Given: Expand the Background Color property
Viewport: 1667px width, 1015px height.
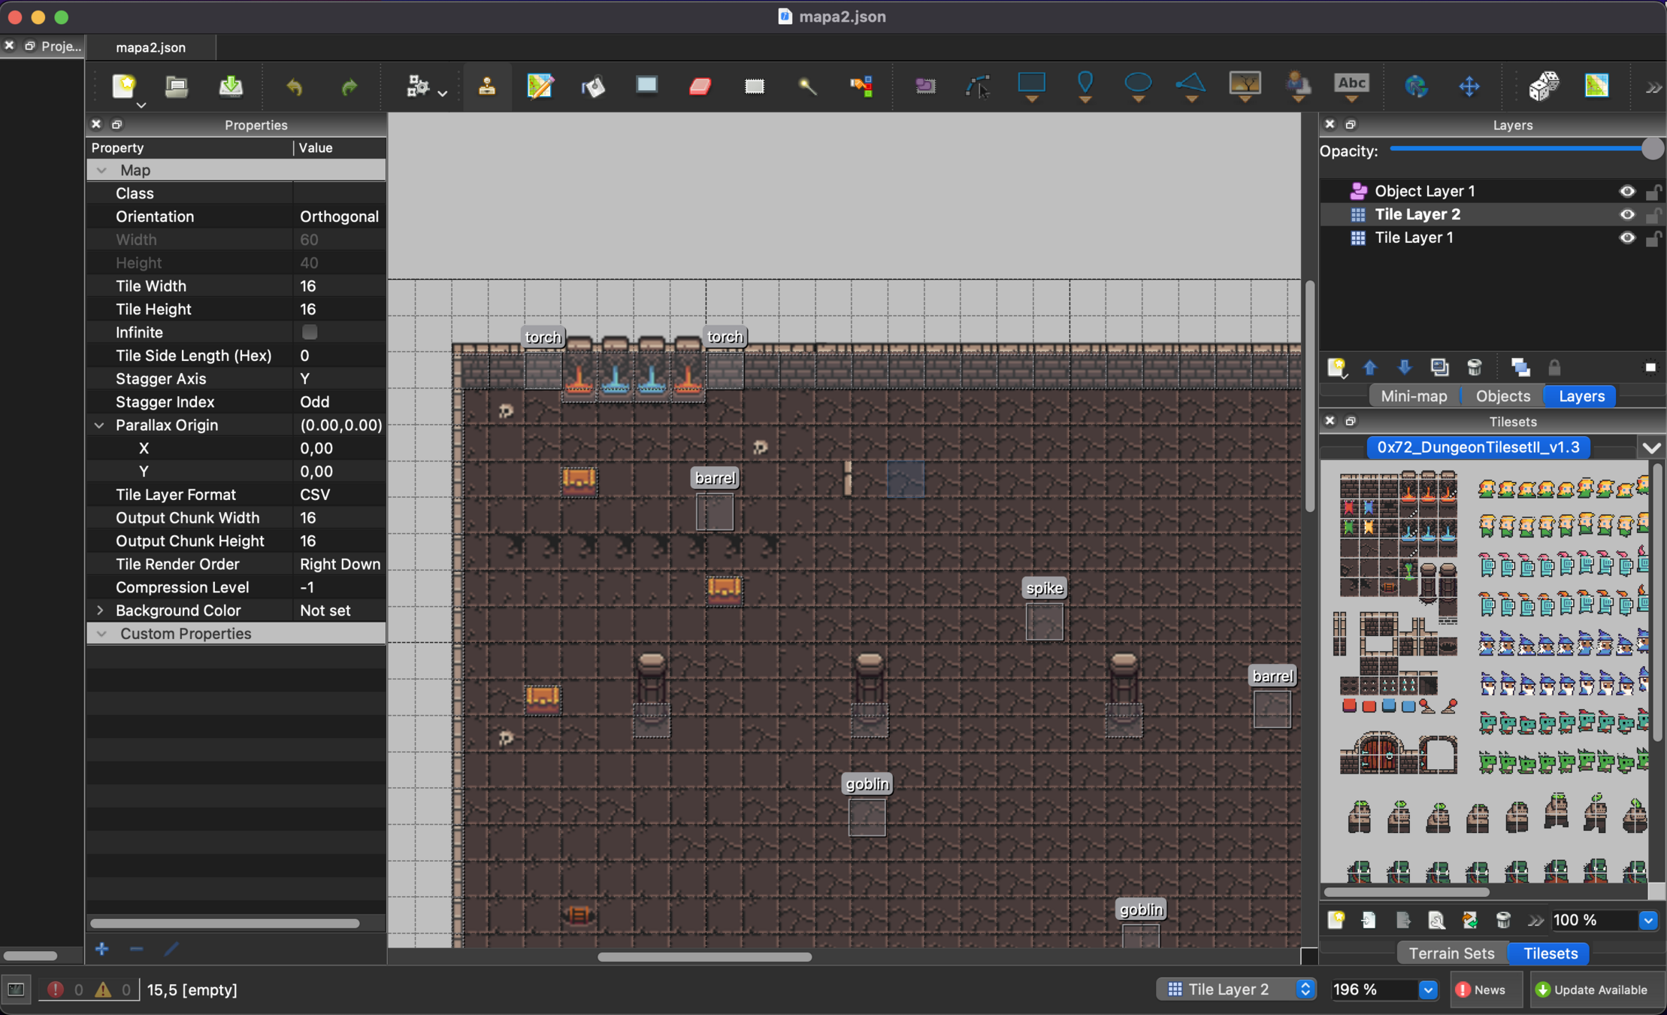Looking at the screenshot, I should click(x=100, y=611).
